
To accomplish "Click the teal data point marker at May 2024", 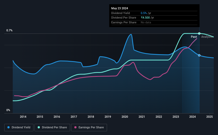I will tap(199, 33).
